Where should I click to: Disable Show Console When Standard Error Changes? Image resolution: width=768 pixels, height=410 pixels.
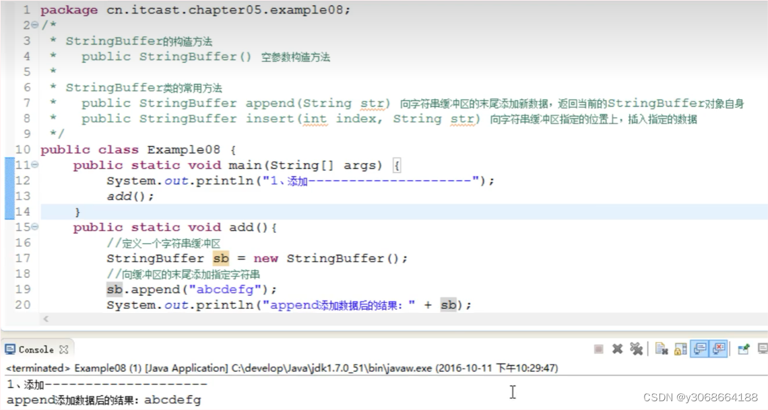pos(717,349)
